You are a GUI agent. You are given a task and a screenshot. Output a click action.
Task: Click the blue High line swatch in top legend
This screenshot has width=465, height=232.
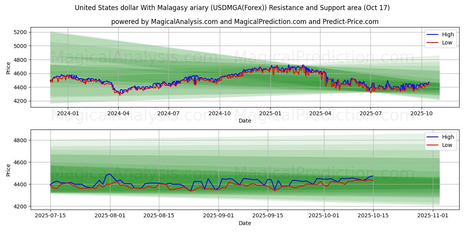point(432,34)
